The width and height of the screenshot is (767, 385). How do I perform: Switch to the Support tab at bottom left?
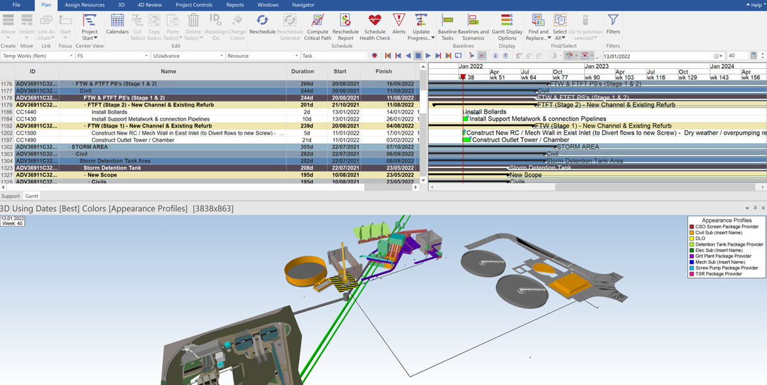click(10, 196)
